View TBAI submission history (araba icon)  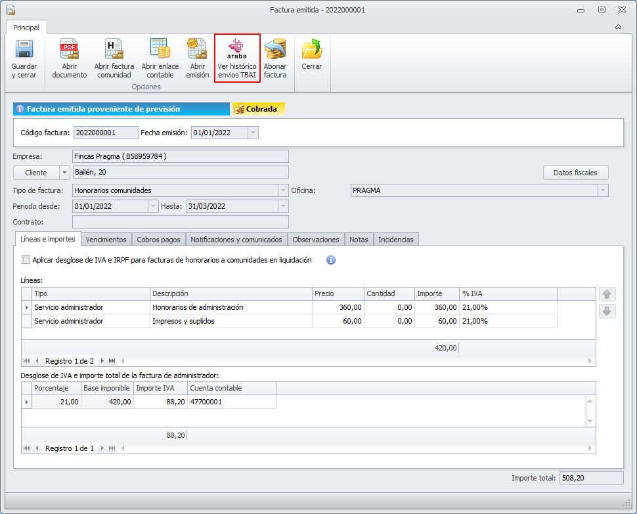click(237, 50)
